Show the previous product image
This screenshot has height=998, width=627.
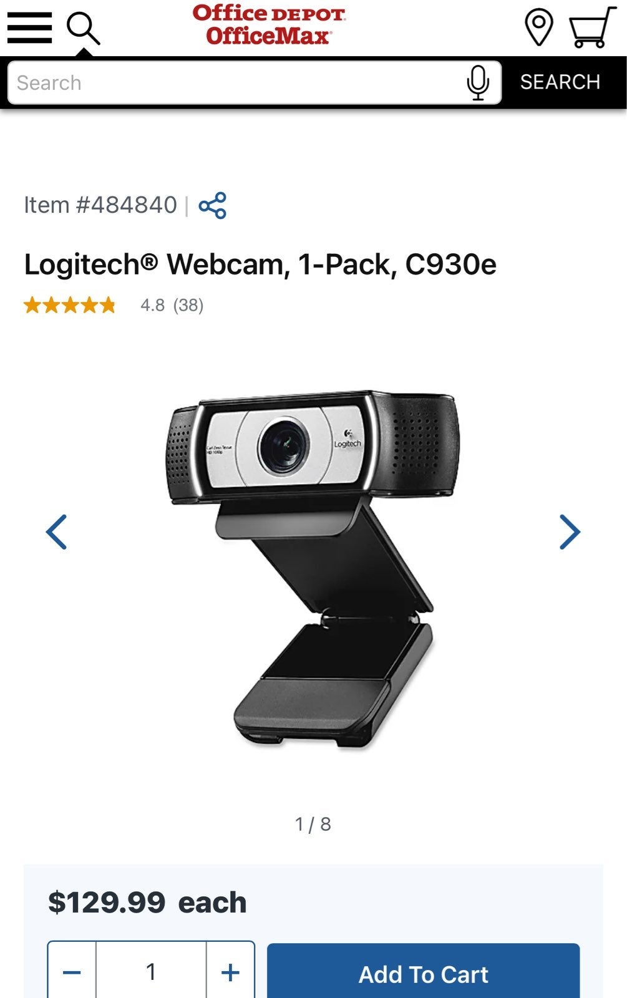57,531
